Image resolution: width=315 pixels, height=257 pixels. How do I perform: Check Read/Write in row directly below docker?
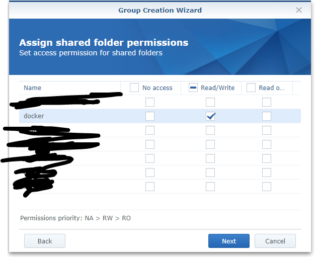tap(210, 130)
